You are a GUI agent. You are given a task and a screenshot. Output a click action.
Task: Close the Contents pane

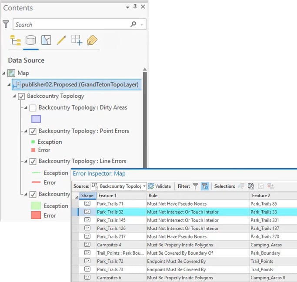point(143,7)
